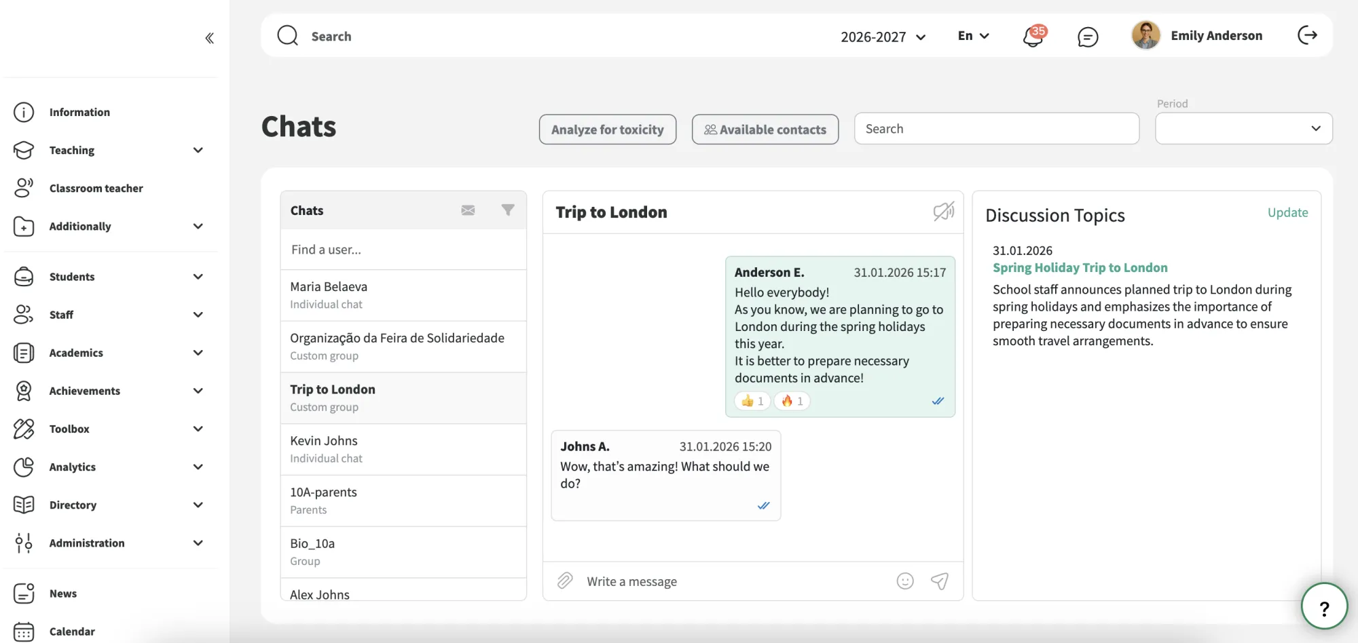Expand the Teaching menu chevron
Image resolution: width=1358 pixels, height=643 pixels.
(198, 150)
